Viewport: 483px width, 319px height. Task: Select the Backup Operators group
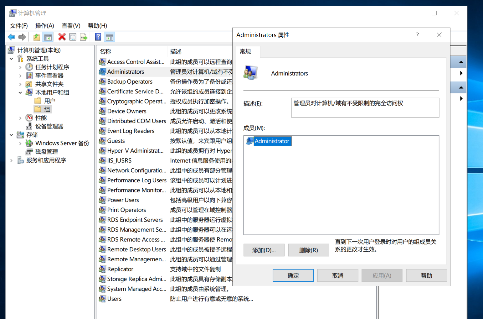(x=130, y=81)
